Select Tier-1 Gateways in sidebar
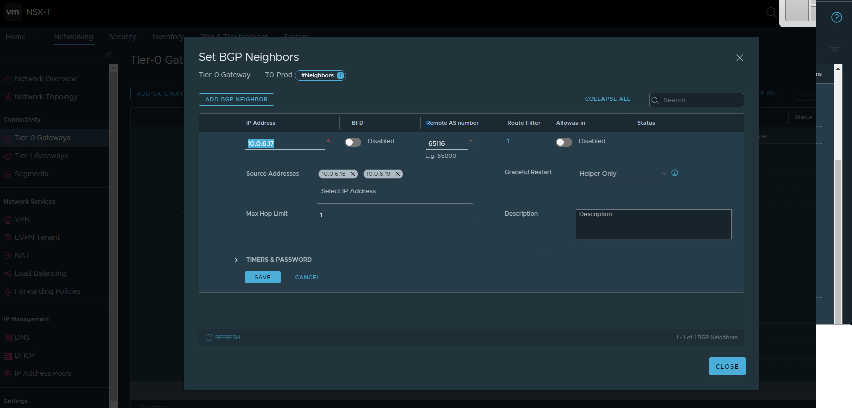The height and width of the screenshot is (408, 852). tap(41, 156)
